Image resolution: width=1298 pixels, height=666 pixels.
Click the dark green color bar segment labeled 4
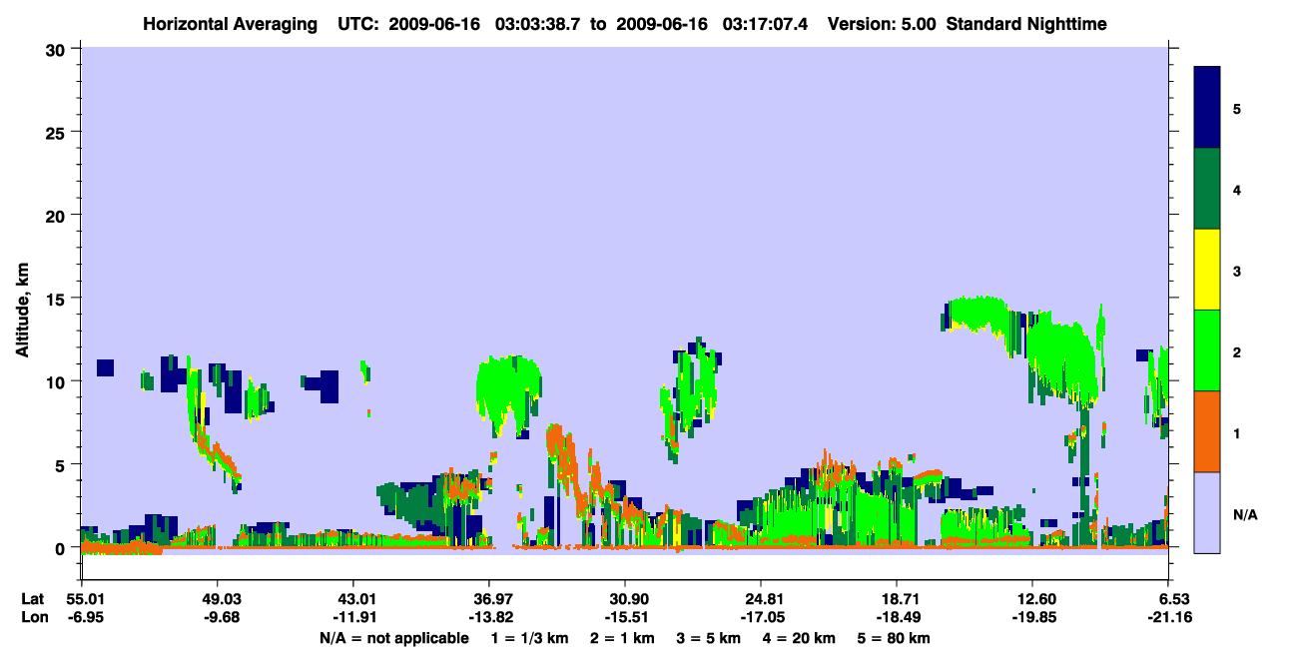click(1207, 189)
